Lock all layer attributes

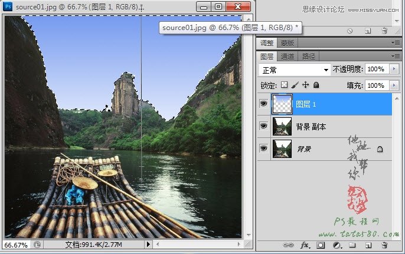[x=316, y=85]
